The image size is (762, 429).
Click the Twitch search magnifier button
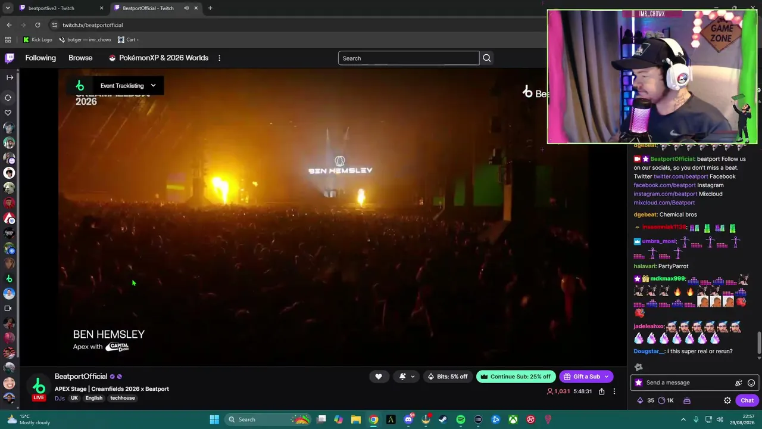click(x=486, y=58)
